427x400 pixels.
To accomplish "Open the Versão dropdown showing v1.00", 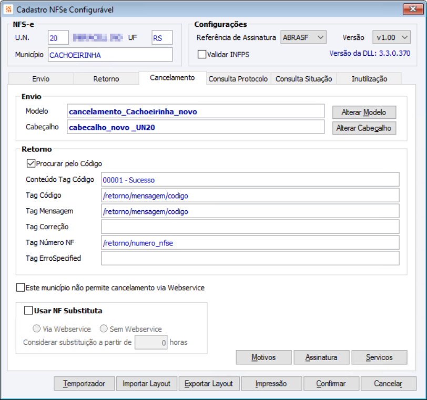I will [391, 37].
